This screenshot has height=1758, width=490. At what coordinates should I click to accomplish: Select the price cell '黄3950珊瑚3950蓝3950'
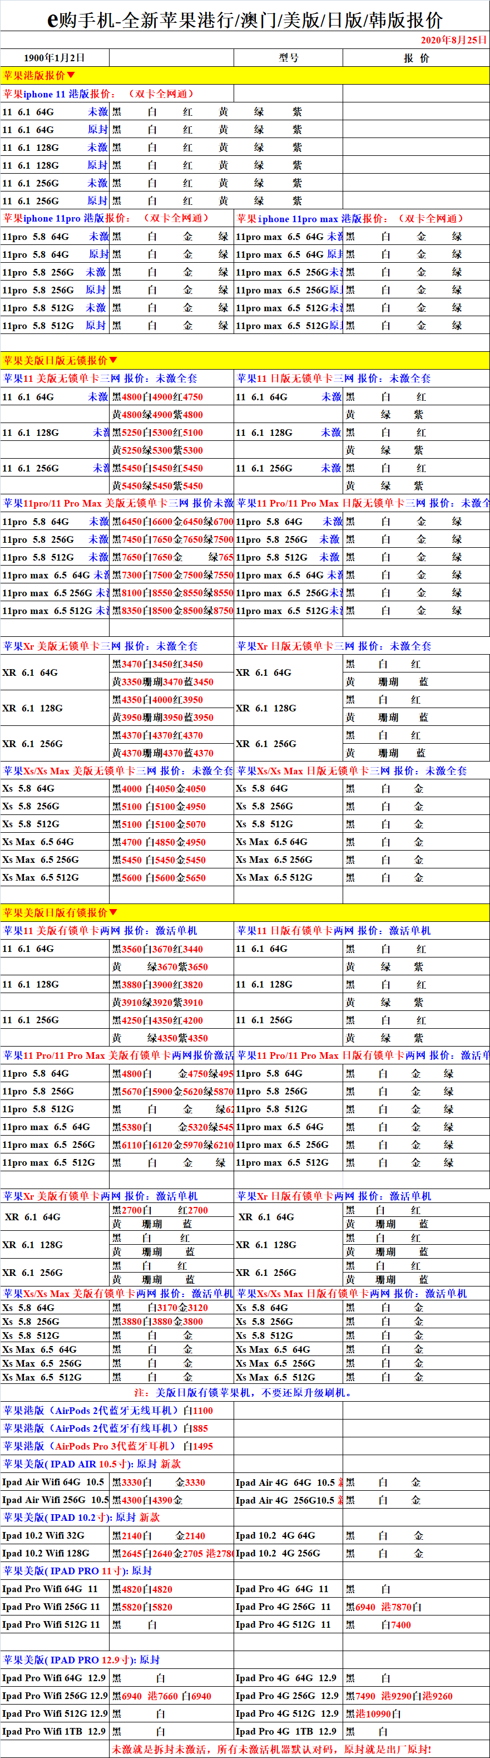(172, 717)
